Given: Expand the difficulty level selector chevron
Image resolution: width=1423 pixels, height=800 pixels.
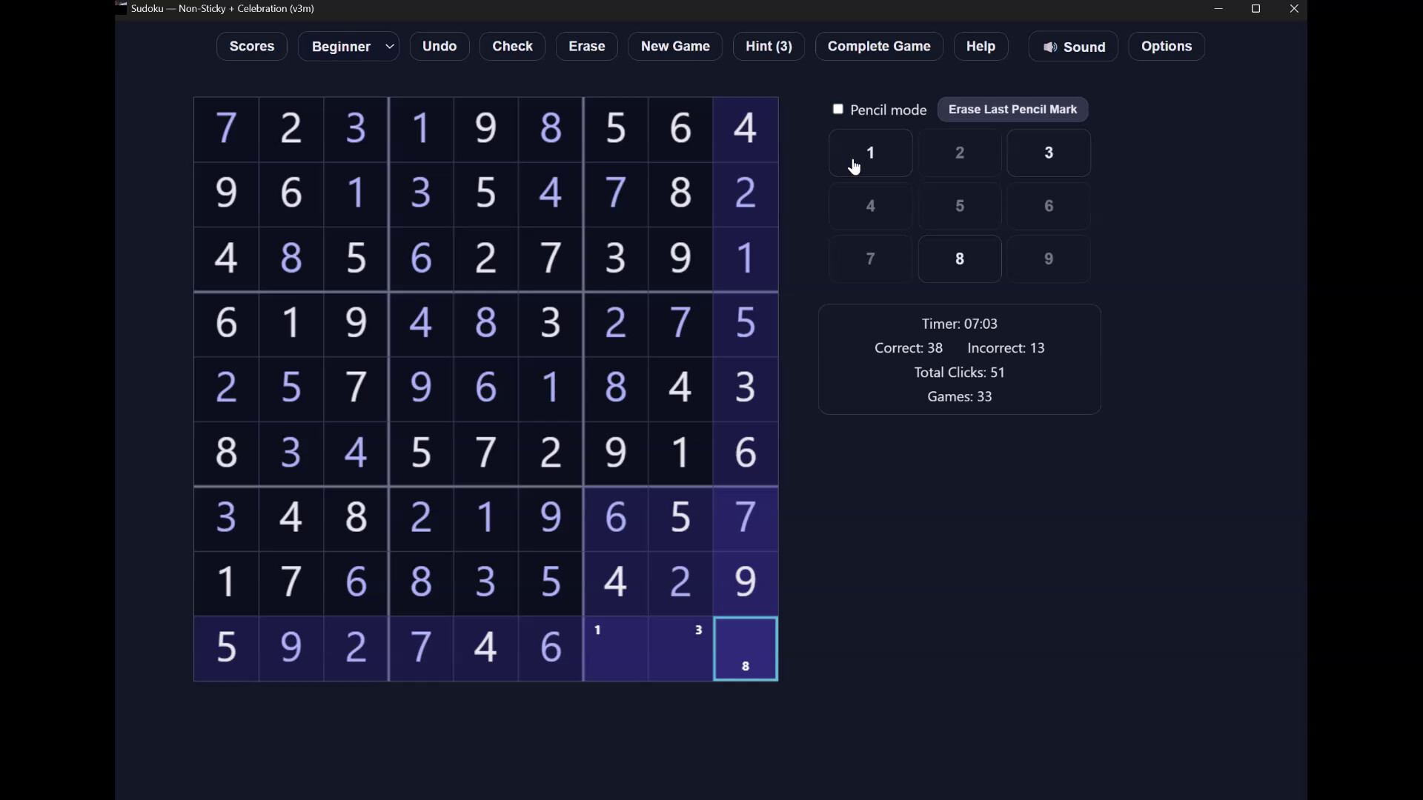Looking at the screenshot, I should 389,46.
